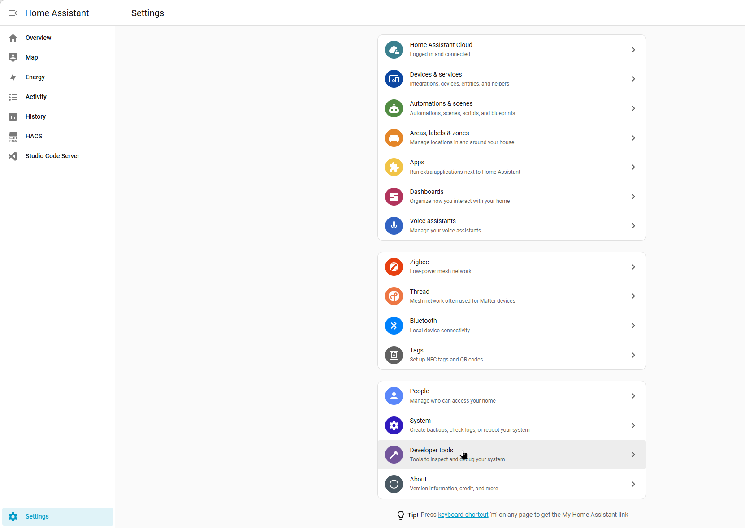The height and width of the screenshot is (528, 745).
Task: Click 'Low-power mesh network' text
Action: [x=441, y=271]
